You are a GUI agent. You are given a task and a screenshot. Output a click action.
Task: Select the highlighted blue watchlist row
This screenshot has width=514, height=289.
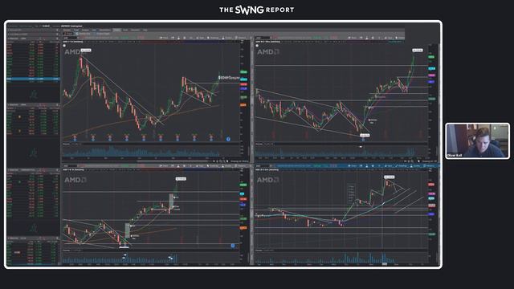tap(33, 79)
